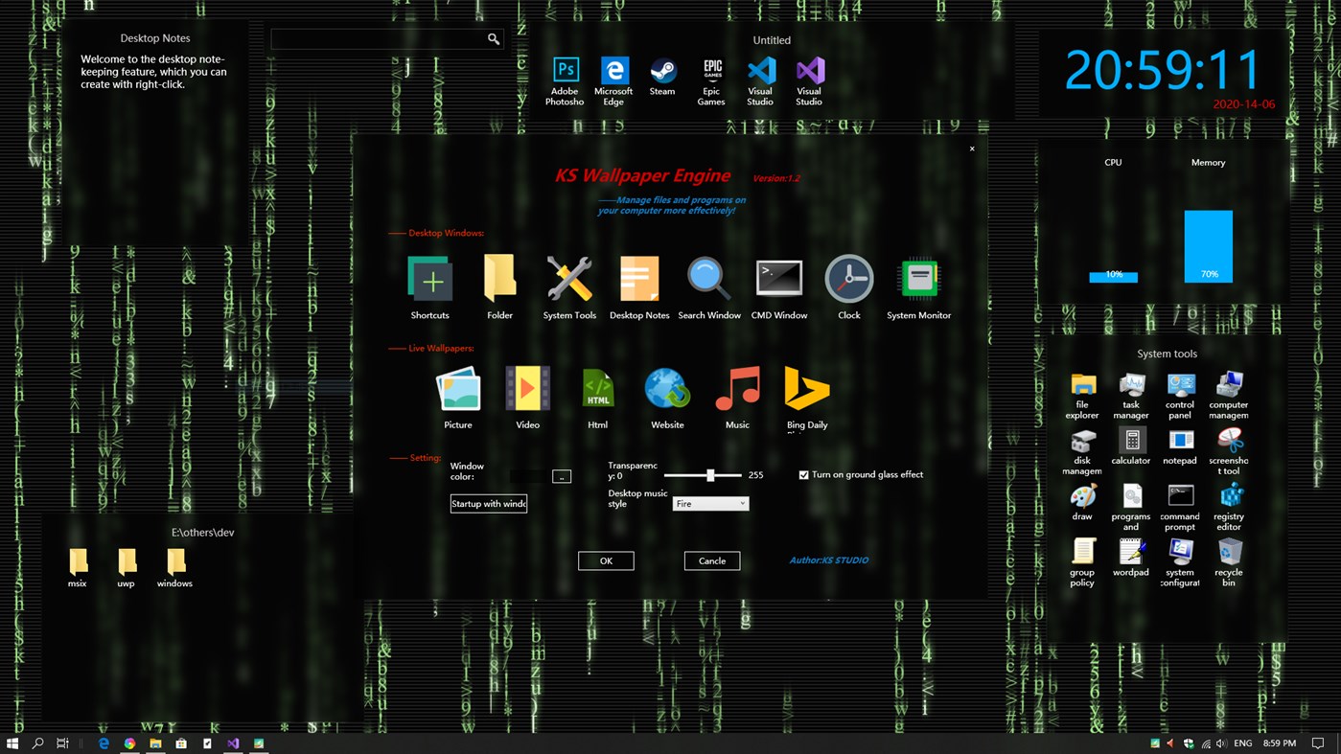1341x754 pixels.
Task: Select the Bing Daily wallpaper option
Action: click(x=806, y=388)
